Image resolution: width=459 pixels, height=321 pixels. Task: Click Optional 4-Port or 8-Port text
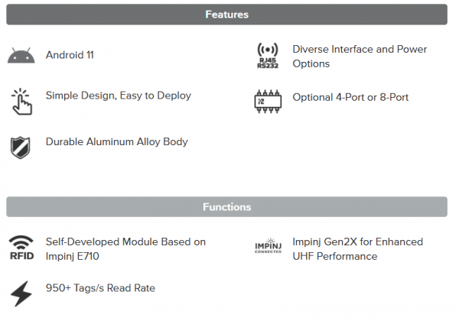(350, 98)
